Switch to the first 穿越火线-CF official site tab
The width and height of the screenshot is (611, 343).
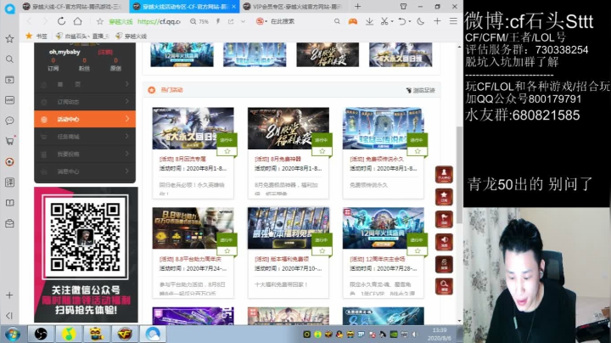(72, 7)
